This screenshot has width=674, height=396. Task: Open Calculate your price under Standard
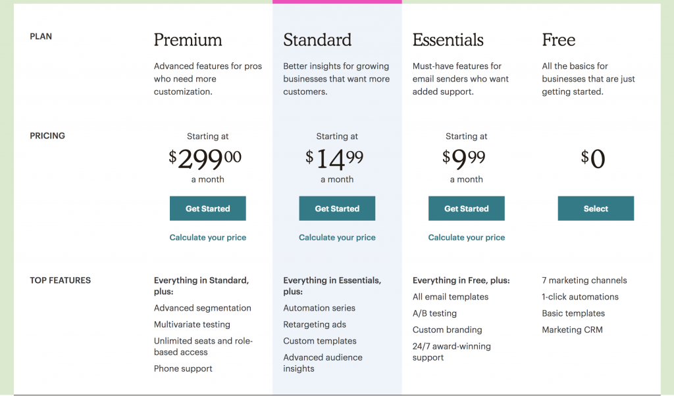point(337,237)
